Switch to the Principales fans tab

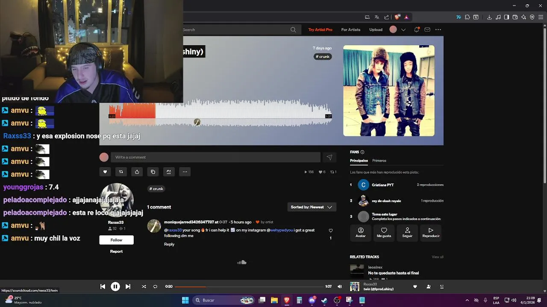tap(359, 161)
